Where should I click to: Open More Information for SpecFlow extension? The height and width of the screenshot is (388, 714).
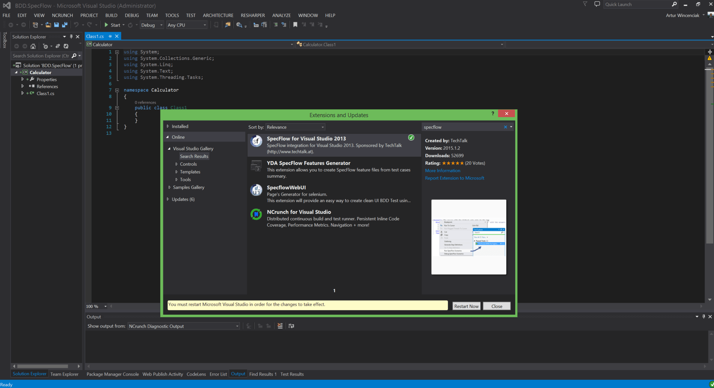pyautogui.click(x=442, y=170)
